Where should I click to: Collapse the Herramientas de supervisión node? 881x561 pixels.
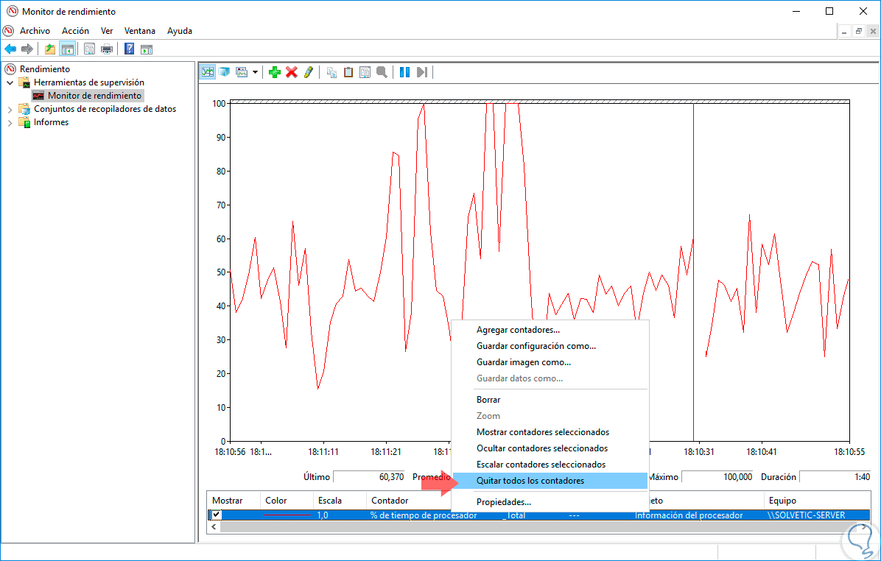[x=10, y=82]
